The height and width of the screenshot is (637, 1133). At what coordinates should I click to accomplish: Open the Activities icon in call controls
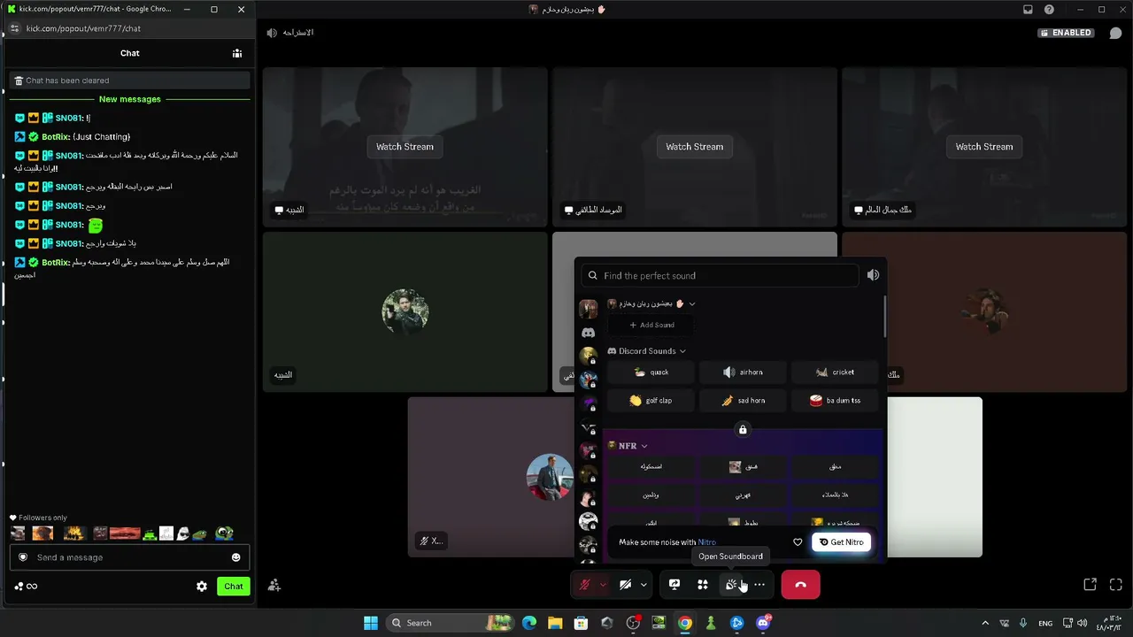(703, 585)
